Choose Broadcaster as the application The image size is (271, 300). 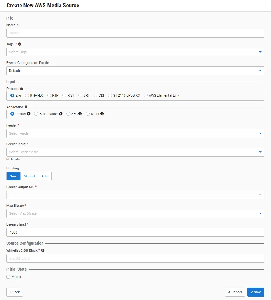click(x=36, y=114)
